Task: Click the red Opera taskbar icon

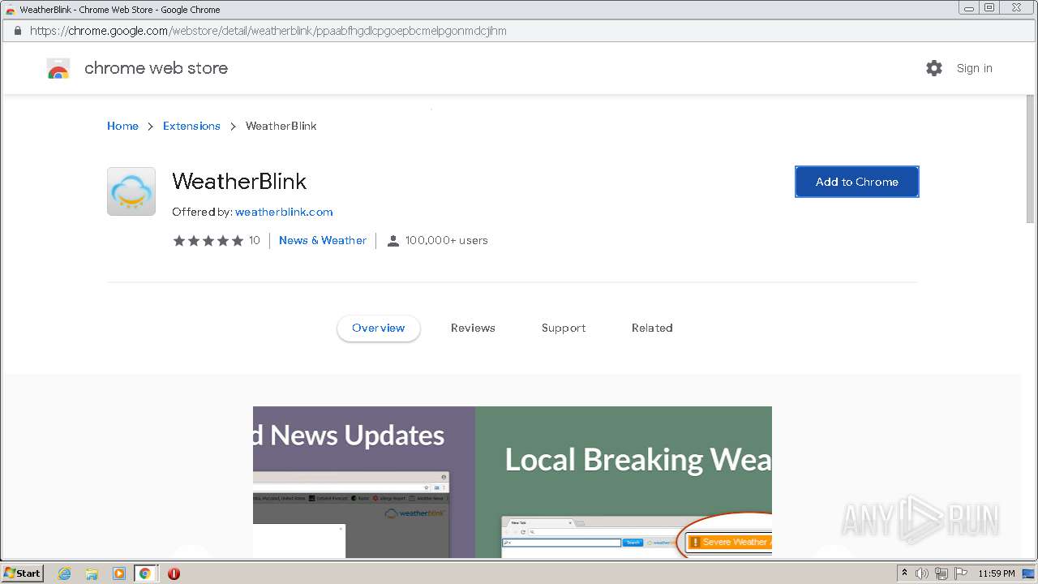Action: point(174,573)
